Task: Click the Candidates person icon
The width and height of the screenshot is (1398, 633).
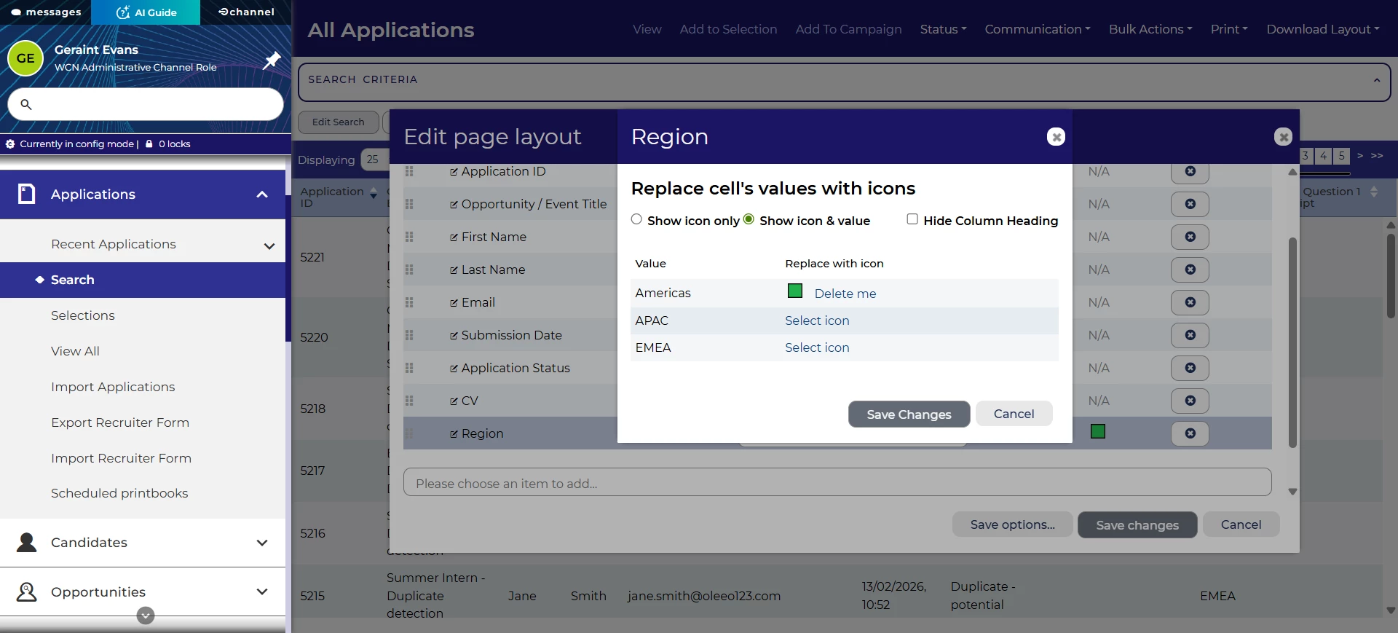Action: coord(27,543)
